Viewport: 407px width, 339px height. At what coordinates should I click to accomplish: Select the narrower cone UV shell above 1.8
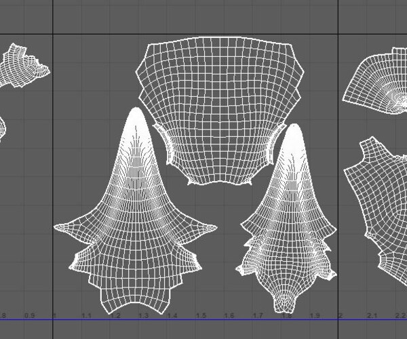pyautogui.click(x=287, y=218)
